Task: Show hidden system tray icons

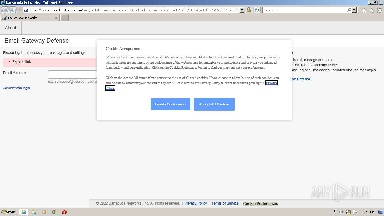Action: pyautogui.click(x=335, y=212)
